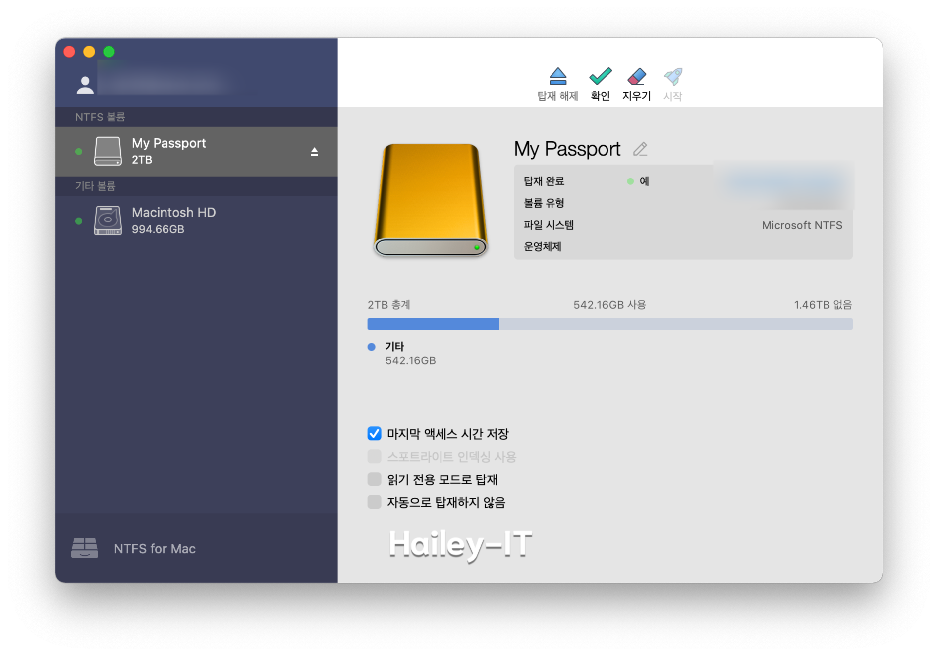This screenshot has width=938, height=656.
Task: Click the My Passport sidebar drive icon
Action: click(x=108, y=151)
